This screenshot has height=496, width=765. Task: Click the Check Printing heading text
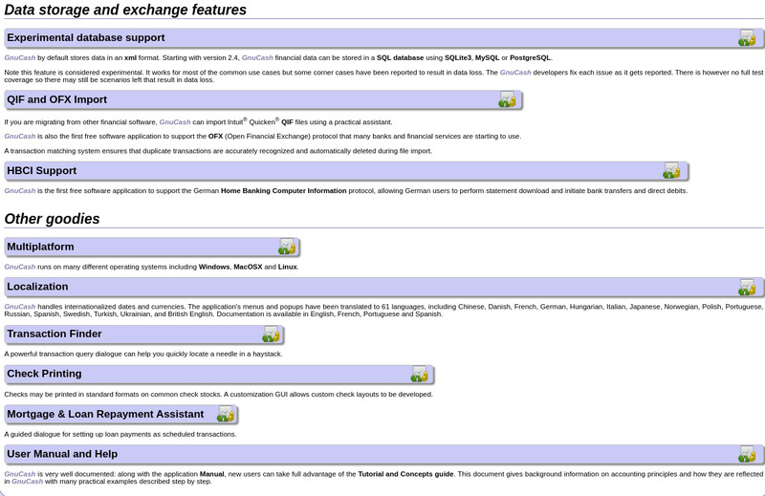(x=44, y=374)
